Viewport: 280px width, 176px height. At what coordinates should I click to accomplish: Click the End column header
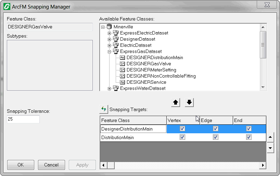coord(250,120)
